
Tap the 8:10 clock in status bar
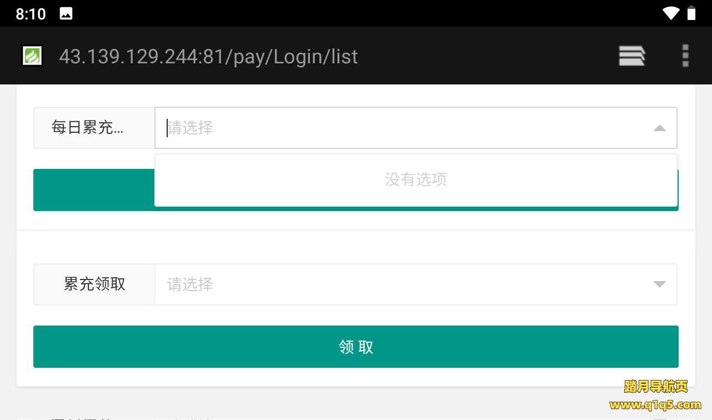point(31,14)
